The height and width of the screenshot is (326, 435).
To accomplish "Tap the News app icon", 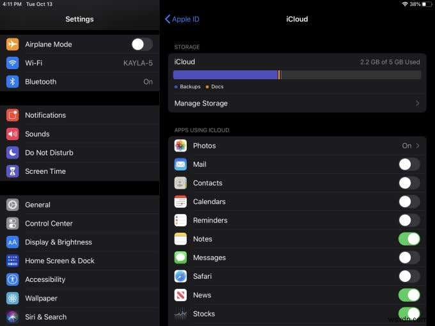I will 180,295.
